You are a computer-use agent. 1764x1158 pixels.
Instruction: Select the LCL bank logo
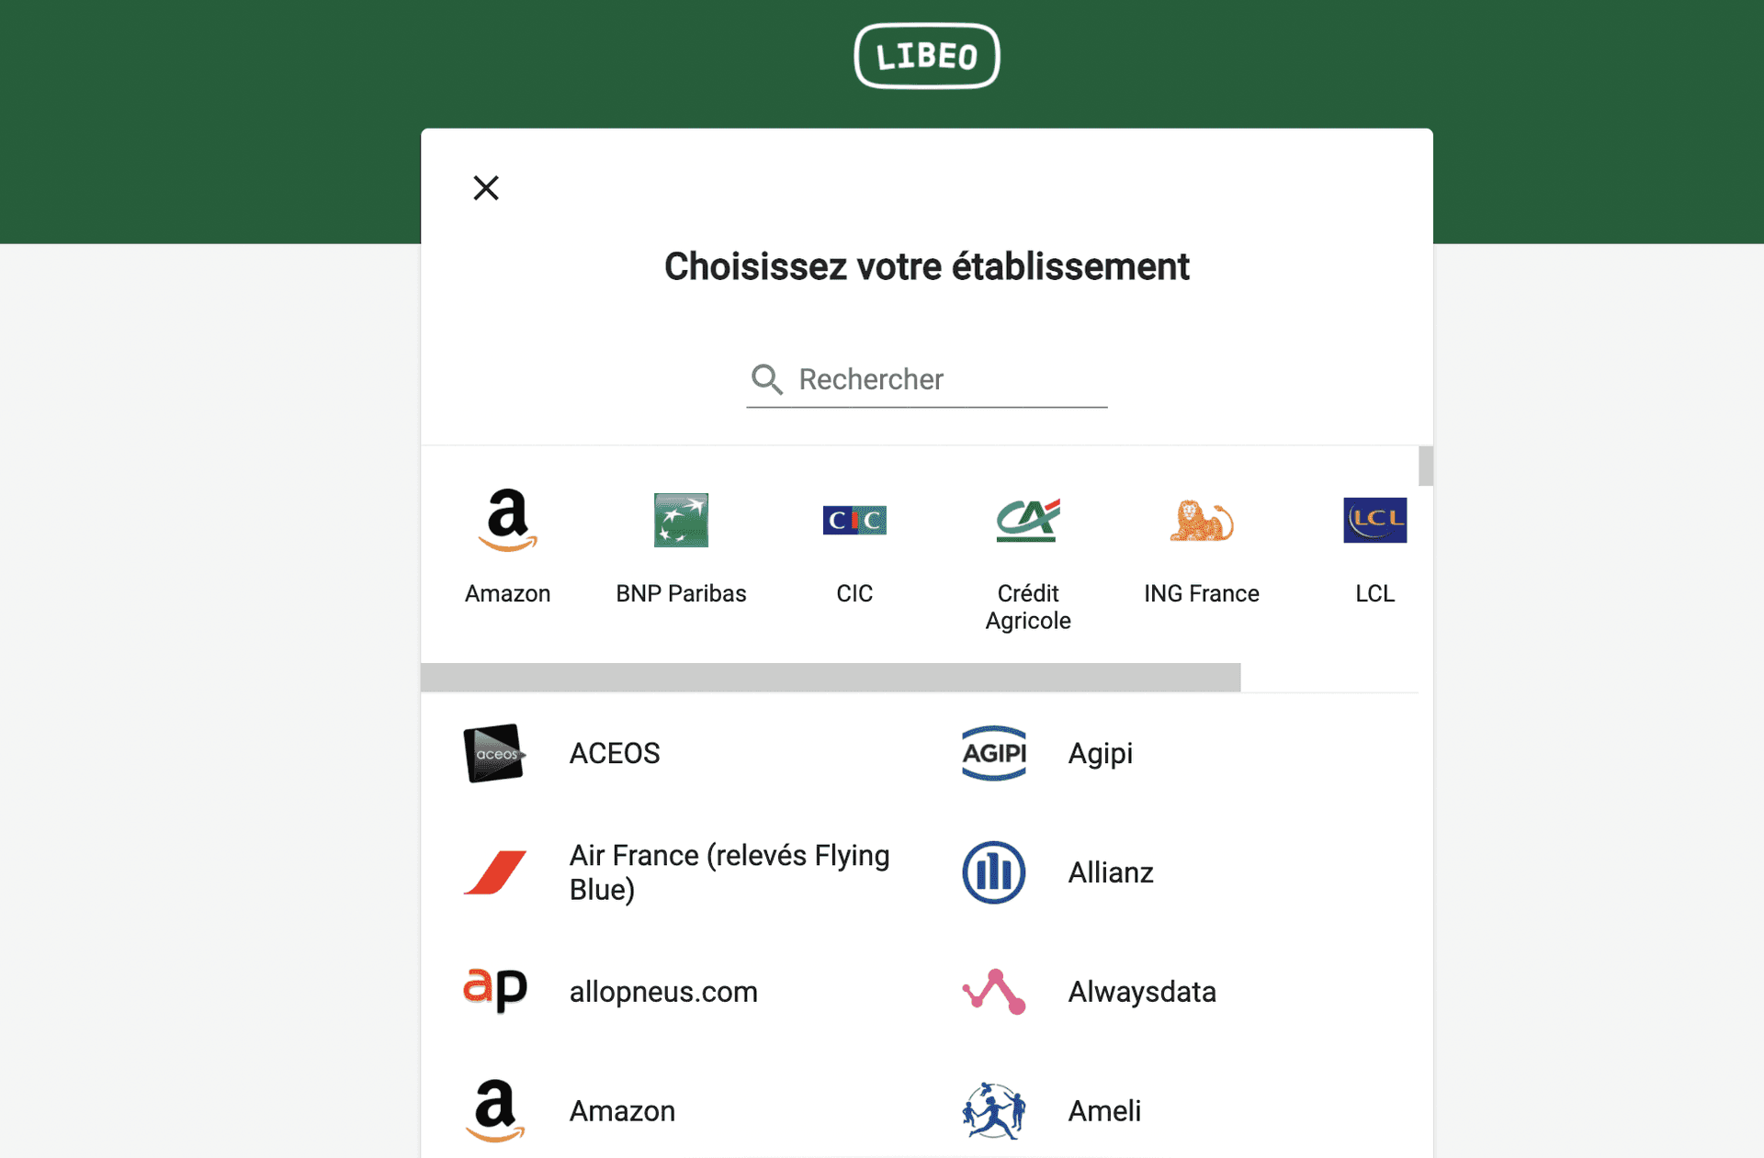pyautogui.click(x=1375, y=521)
